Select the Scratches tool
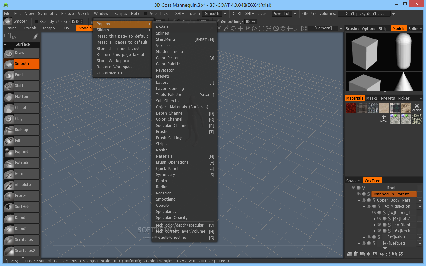This screenshot has width=426, height=266. (21, 240)
